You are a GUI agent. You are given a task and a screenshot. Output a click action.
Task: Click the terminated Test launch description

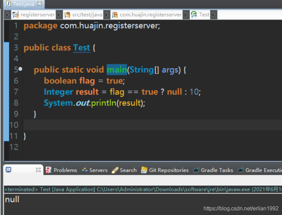click(143, 189)
